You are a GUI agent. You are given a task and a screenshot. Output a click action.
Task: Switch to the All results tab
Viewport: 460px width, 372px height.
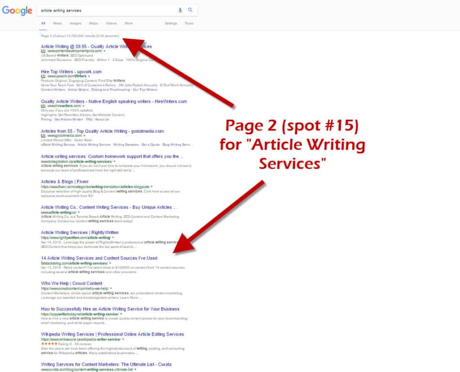point(43,23)
